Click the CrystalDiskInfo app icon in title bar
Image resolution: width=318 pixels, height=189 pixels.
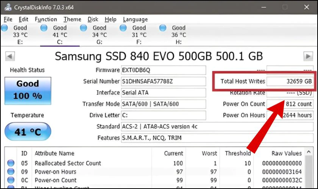pyautogui.click(x=8, y=7)
